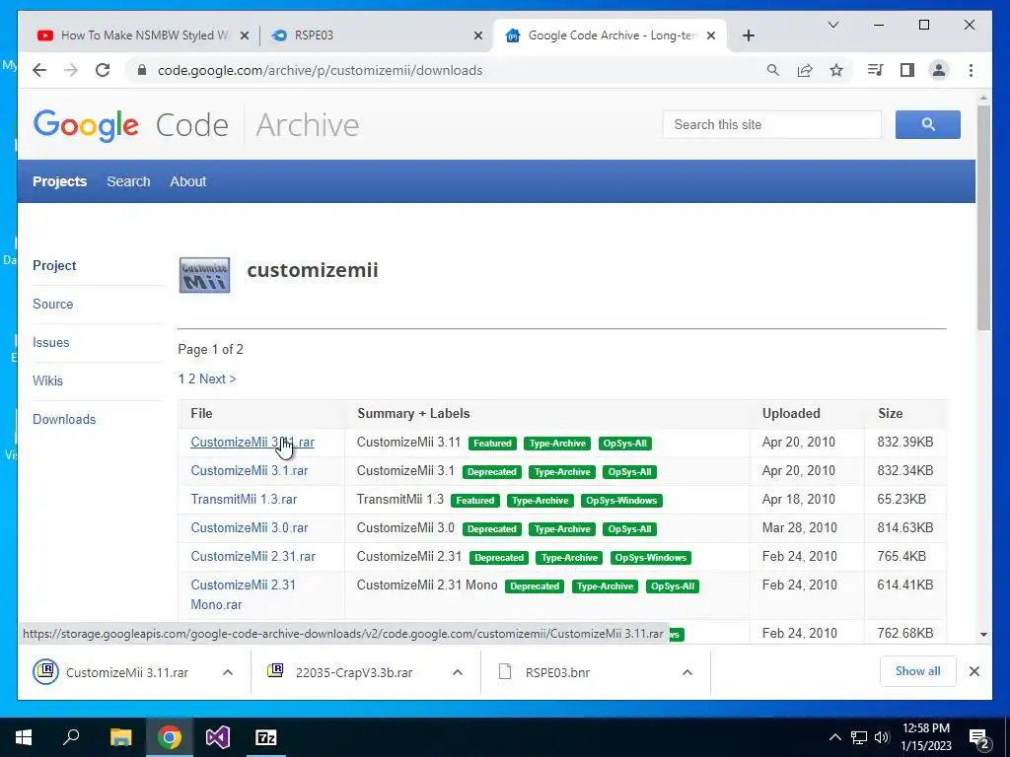Image resolution: width=1010 pixels, height=757 pixels.
Task: Focus the Search this site field
Action: pos(771,125)
